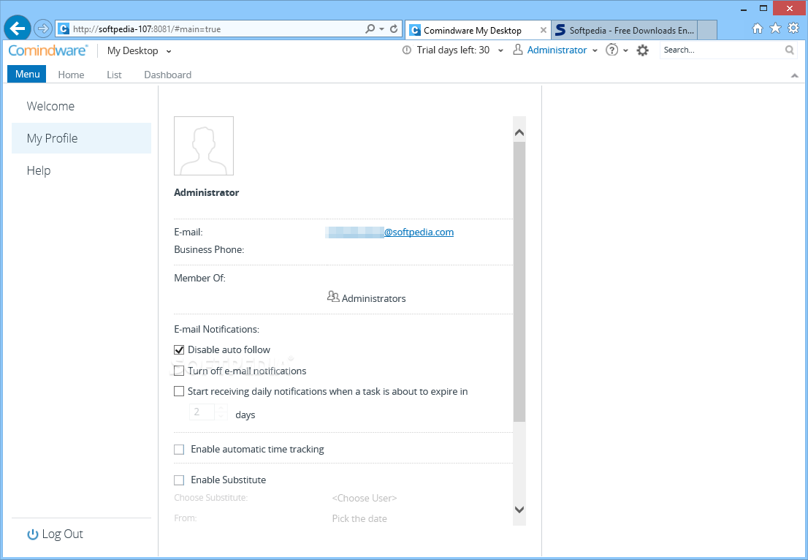Open the help question mark icon
The height and width of the screenshot is (560, 808).
tap(611, 50)
